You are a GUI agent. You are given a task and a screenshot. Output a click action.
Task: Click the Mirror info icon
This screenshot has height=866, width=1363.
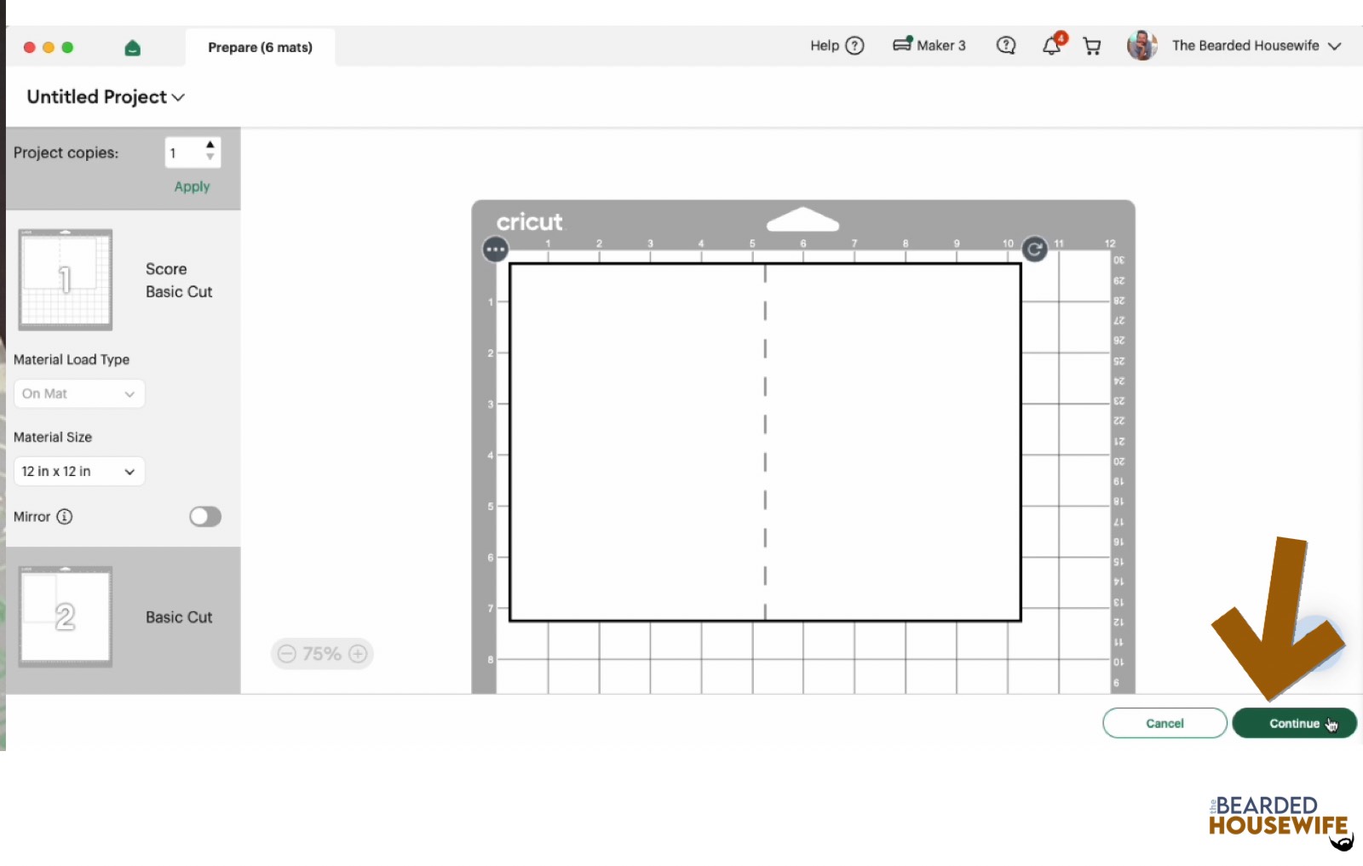click(x=65, y=517)
